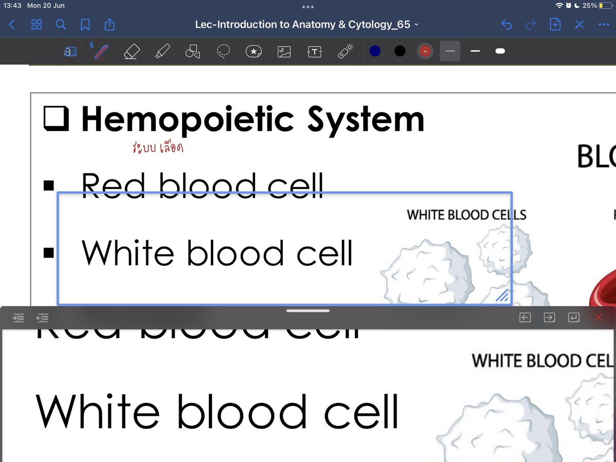Undo the last action
616x462 pixels.
(x=506, y=25)
